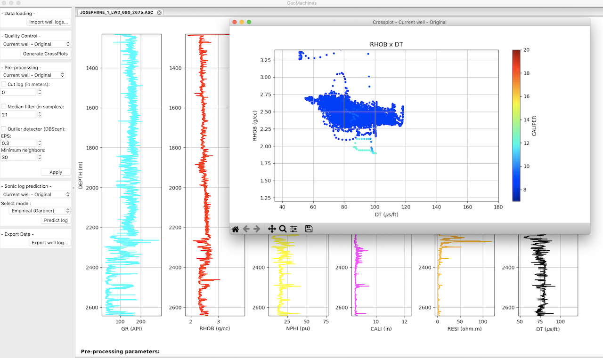
Task: Click the panel splitter handle beside sidebar
Action: click(73, 188)
